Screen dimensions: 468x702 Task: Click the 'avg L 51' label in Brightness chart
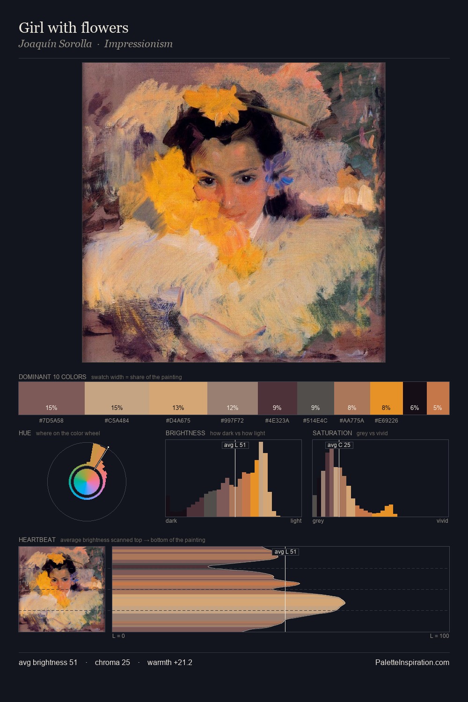pos(235,445)
